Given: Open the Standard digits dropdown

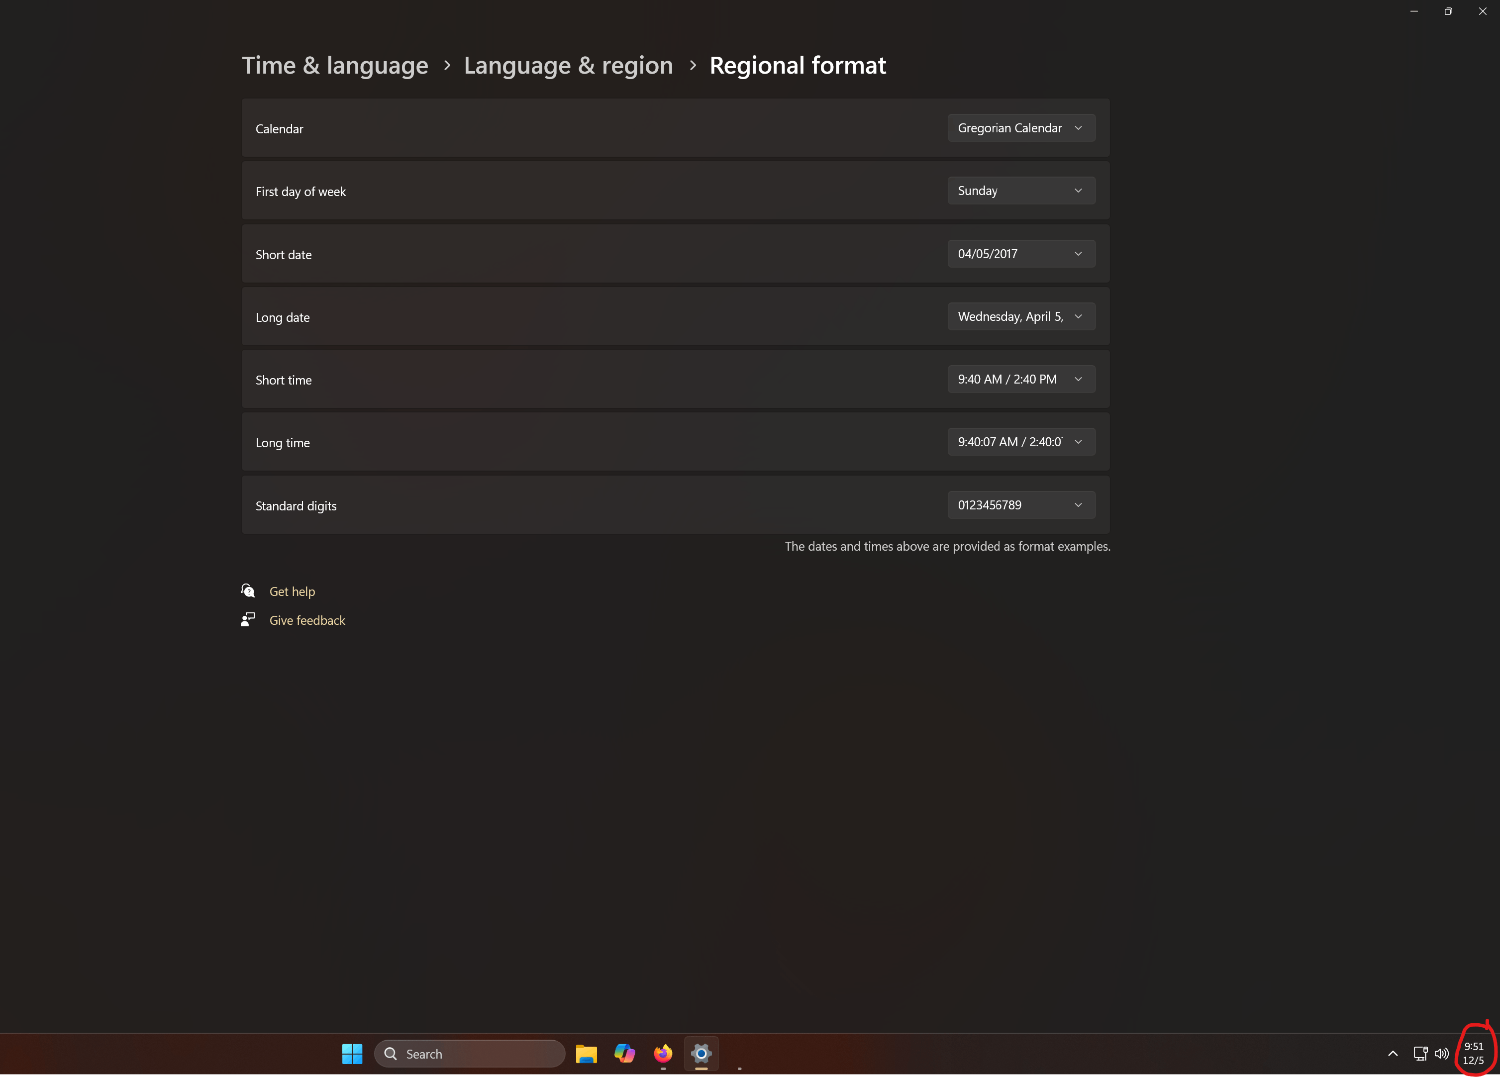Looking at the screenshot, I should point(1020,505).
